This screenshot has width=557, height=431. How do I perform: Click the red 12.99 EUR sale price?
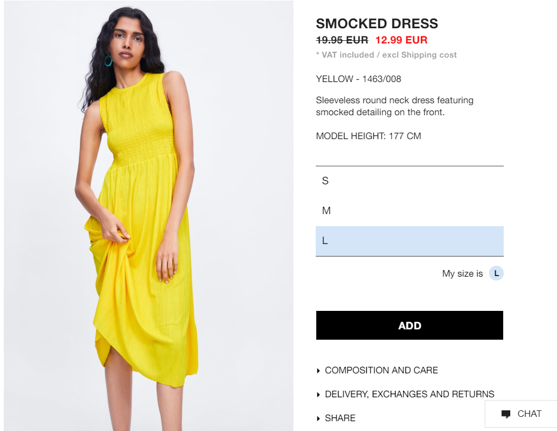click(x=402, y=40)
